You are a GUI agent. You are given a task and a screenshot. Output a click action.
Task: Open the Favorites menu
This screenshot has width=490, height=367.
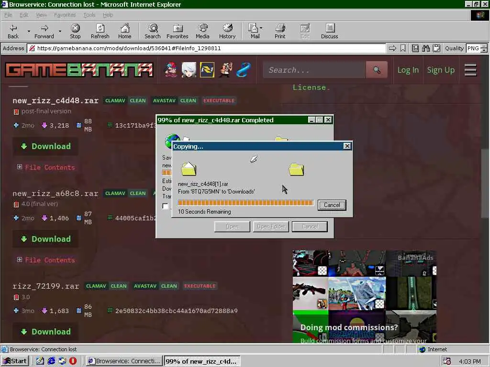click(65, 15)
